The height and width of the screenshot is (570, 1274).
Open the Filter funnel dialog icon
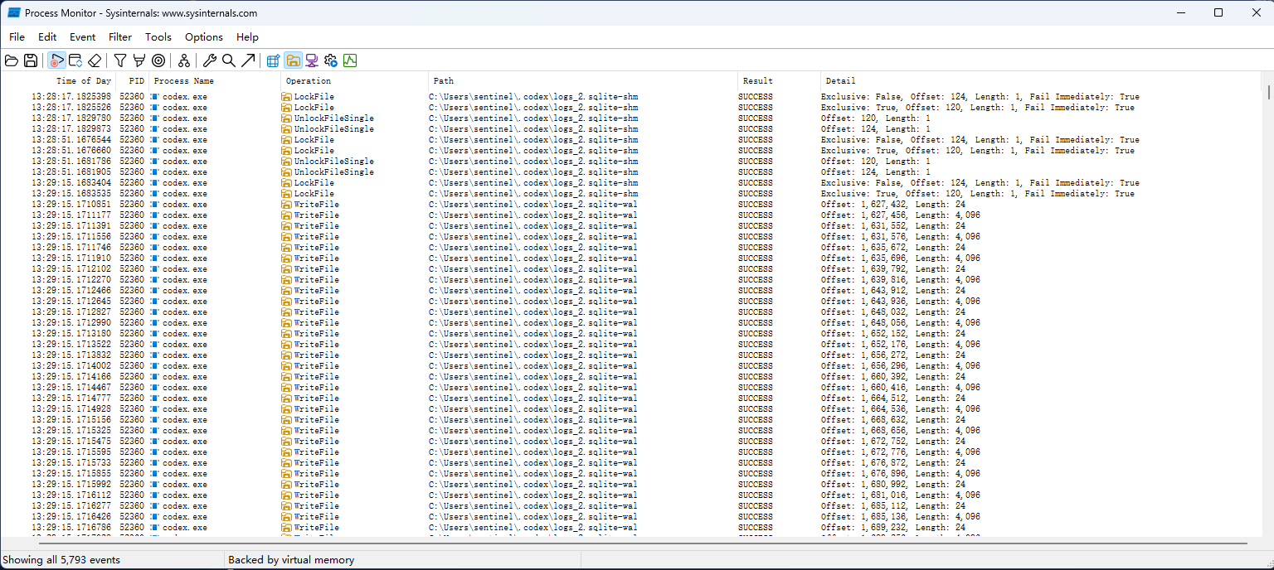[120, 60]
